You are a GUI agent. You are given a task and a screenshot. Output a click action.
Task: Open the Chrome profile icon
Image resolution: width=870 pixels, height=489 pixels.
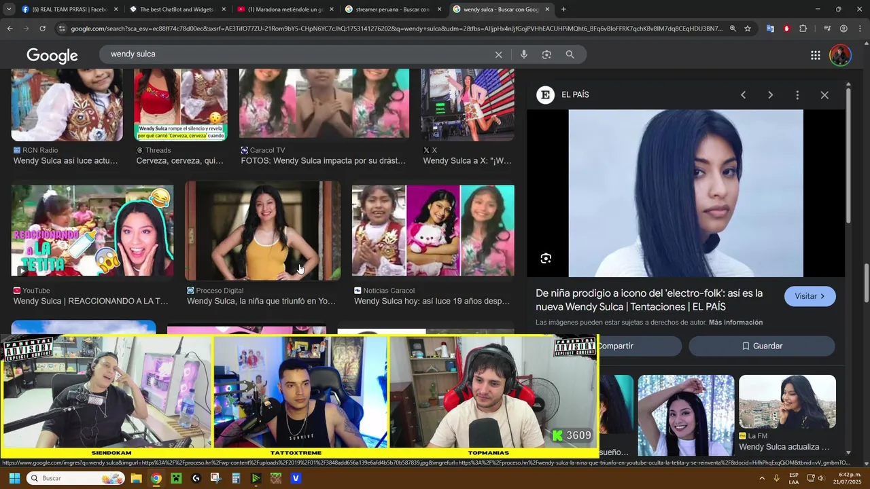[x=843, y=29]
